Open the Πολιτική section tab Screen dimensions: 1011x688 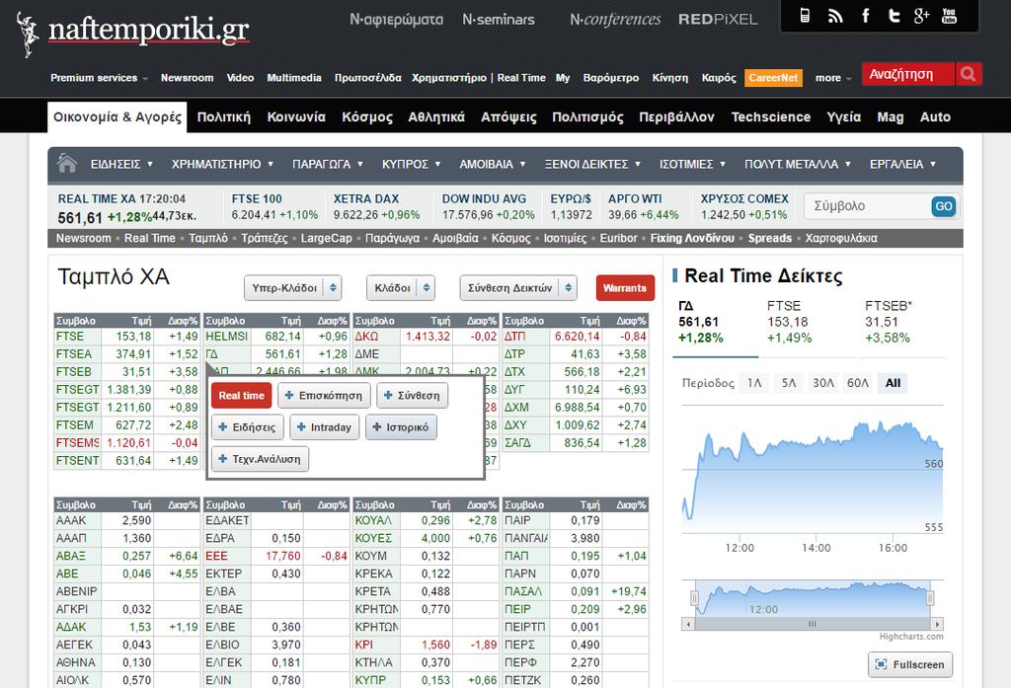[x=224, y=117]
